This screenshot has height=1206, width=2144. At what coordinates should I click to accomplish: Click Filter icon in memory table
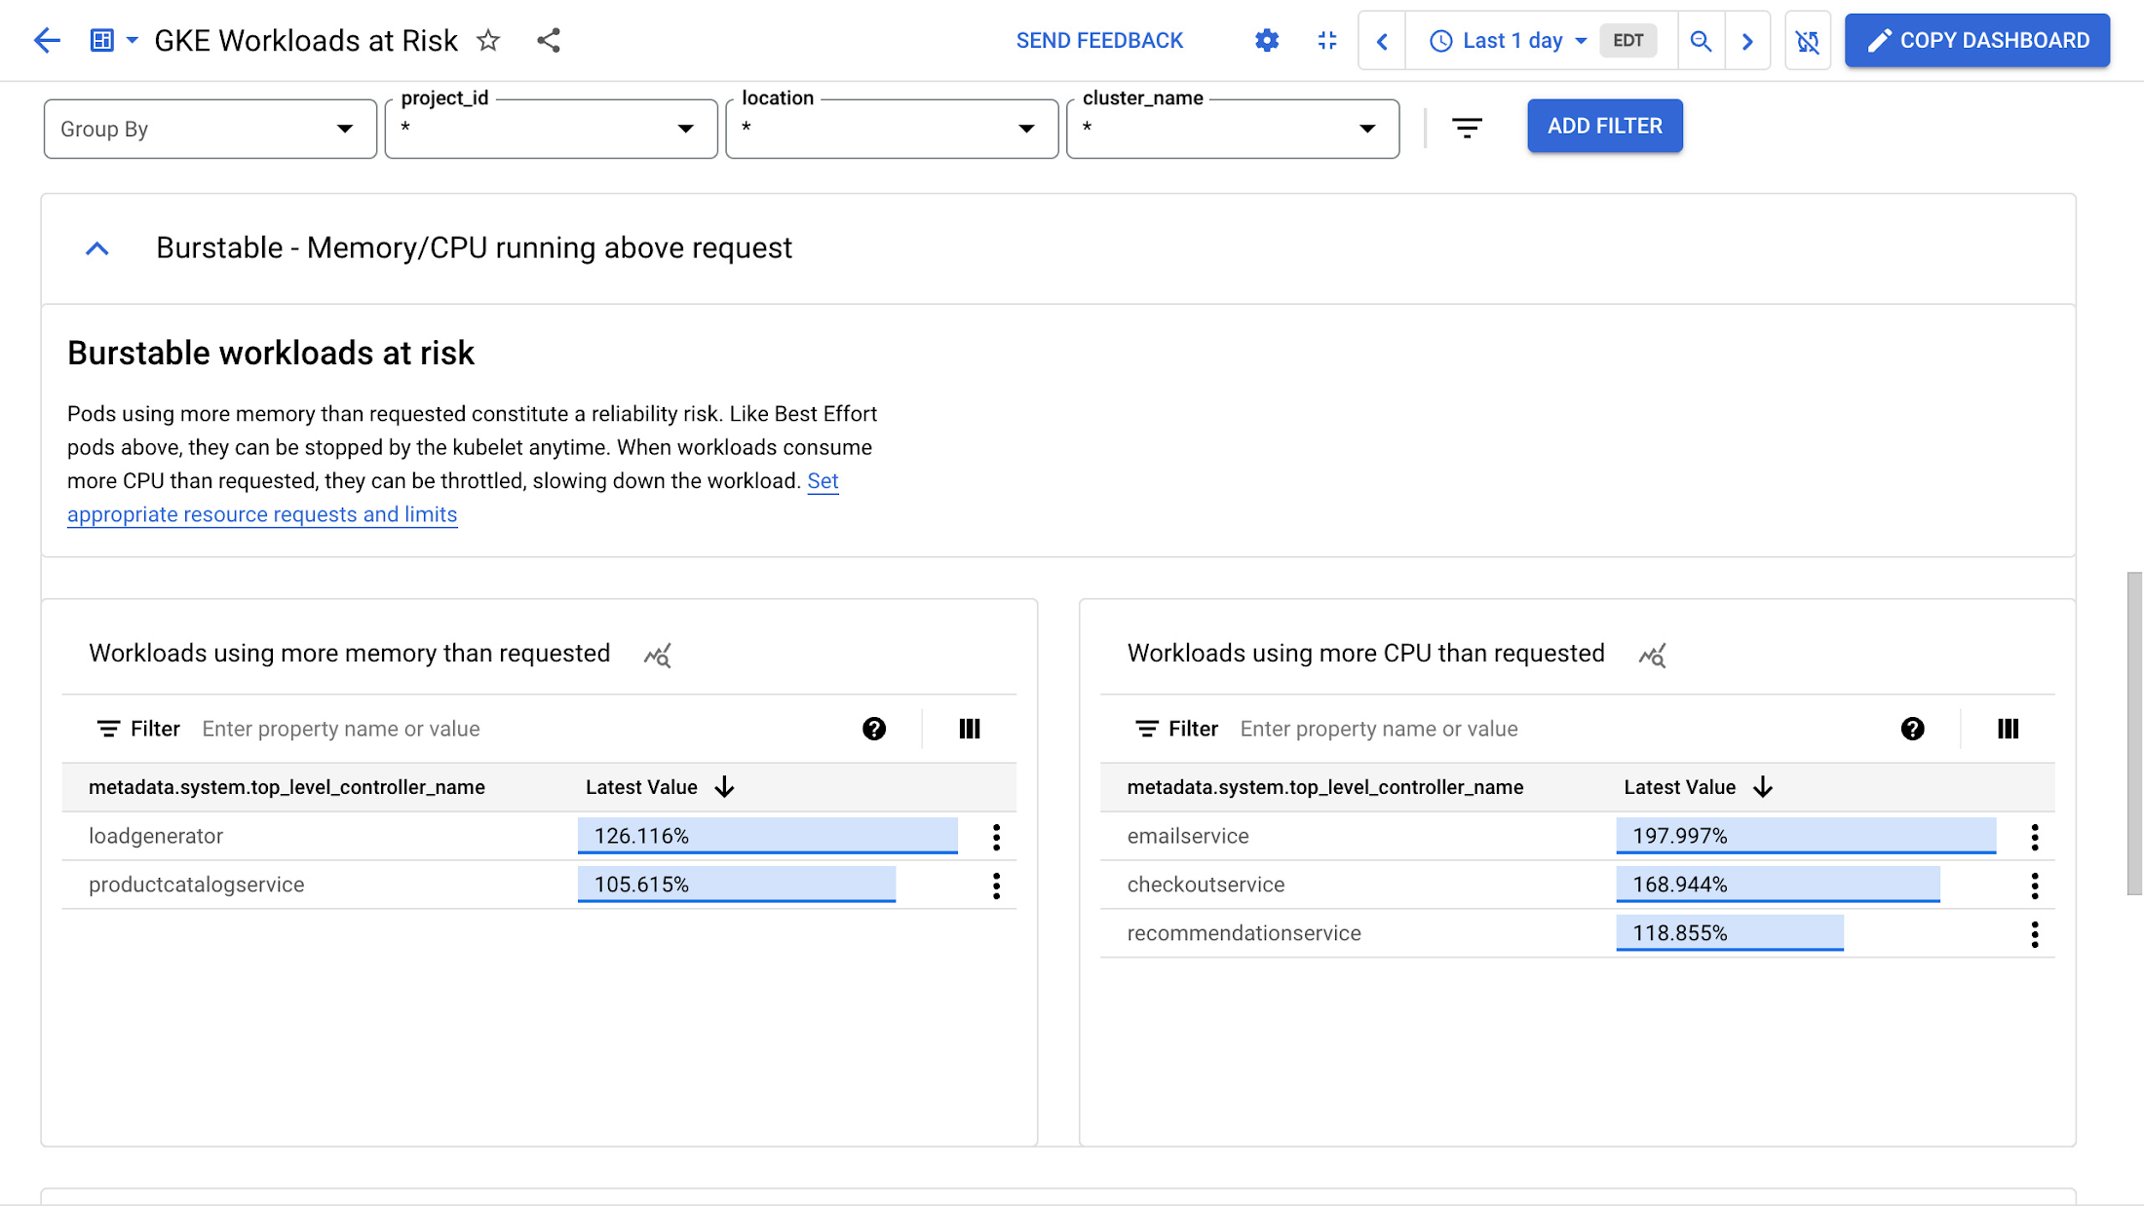pyautogui.click(x=108, y=729)
